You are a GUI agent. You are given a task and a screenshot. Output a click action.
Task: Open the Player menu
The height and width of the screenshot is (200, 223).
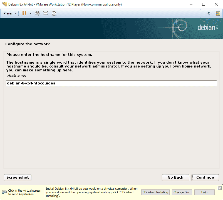pyautogui.click(x=10, y=13)
